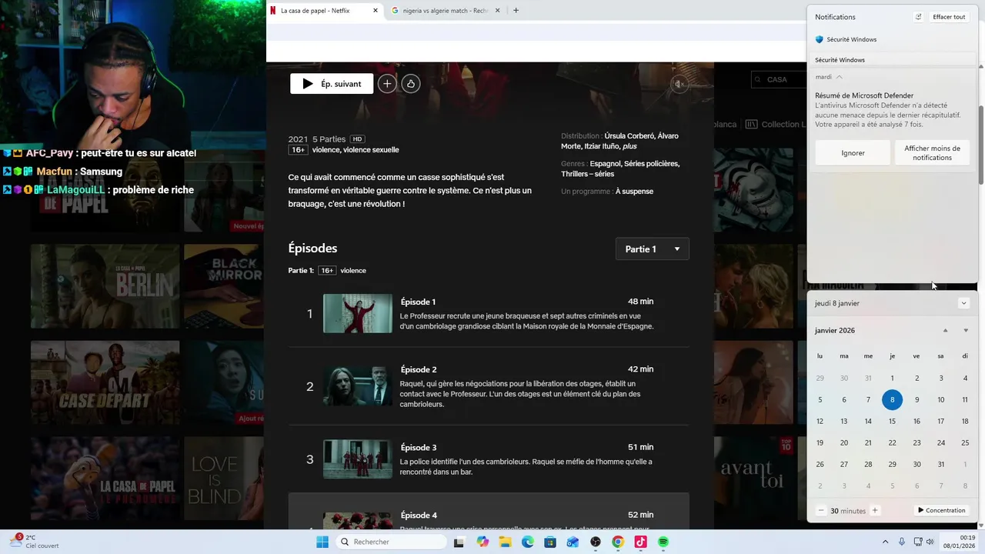Open the Case Départ title card

(x=105, y=382)
